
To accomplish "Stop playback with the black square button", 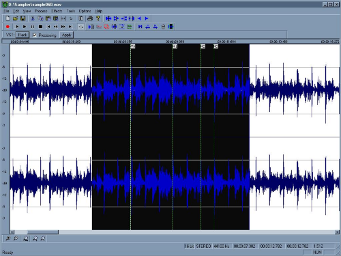I will point(40,27).
